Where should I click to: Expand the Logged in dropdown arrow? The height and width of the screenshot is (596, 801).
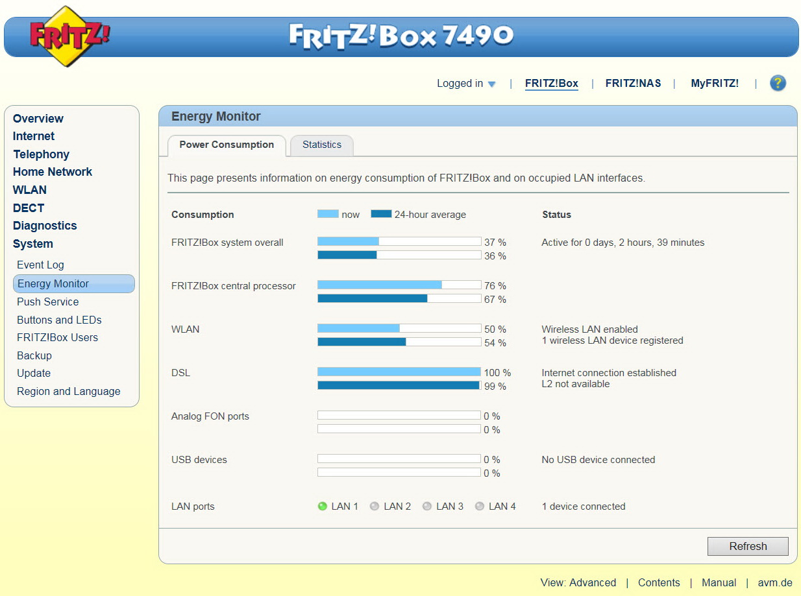tap(491, 84)
